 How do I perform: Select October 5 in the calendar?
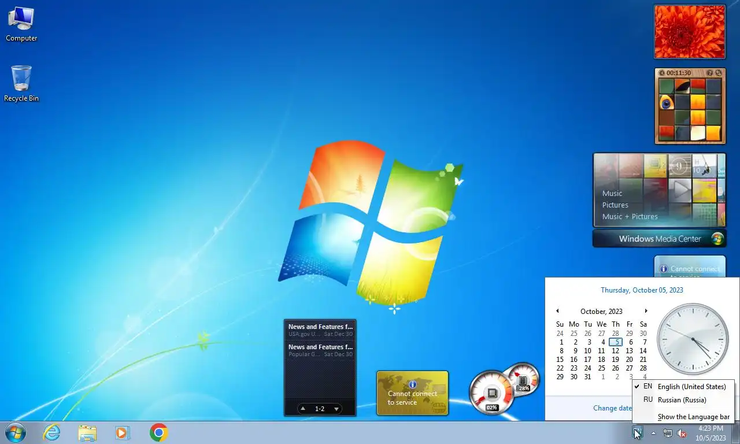pos(616,342)
